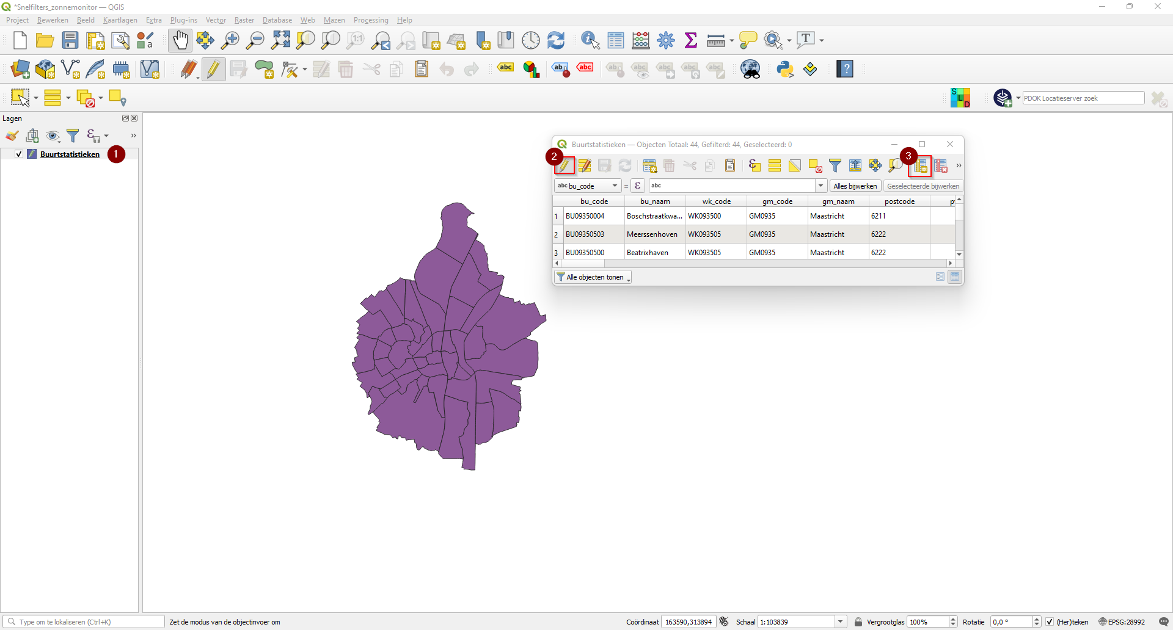The height and width of the screenshot is (630, 1173).
Task: Expand text annotation dropdown arrow
Action: pyautogui.click(x=822, y=40)
